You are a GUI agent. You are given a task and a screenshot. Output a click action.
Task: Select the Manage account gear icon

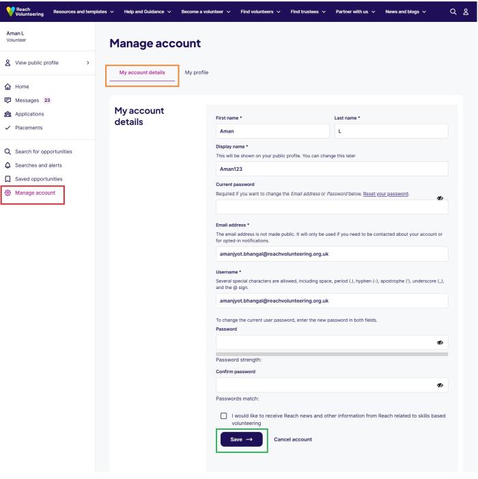(8, 193)
